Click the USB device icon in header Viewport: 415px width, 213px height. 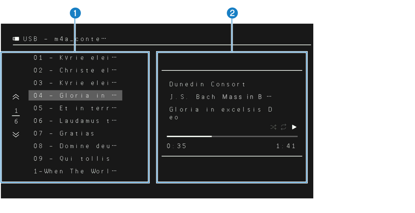coord(16,39)
